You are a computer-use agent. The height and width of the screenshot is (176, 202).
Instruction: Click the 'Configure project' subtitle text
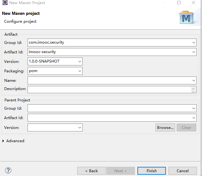click(x=20, y=21)
